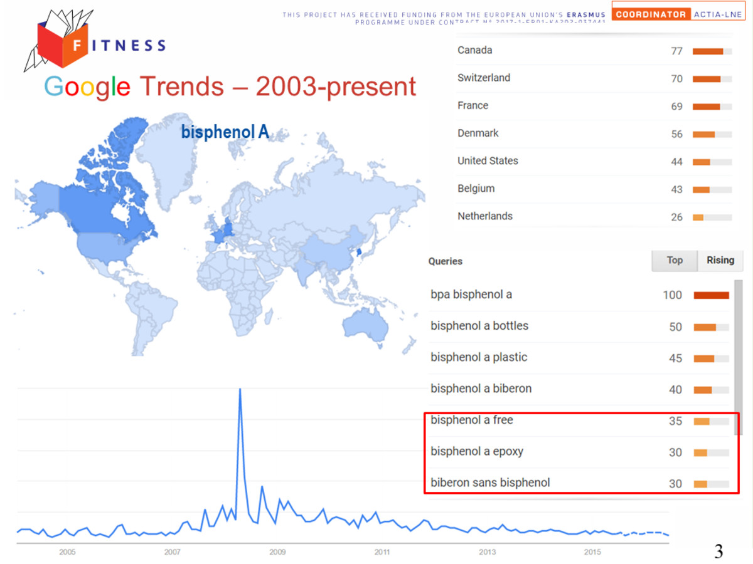
Task: Click the queries list vertical scrollbar
Action: (739, 357)
